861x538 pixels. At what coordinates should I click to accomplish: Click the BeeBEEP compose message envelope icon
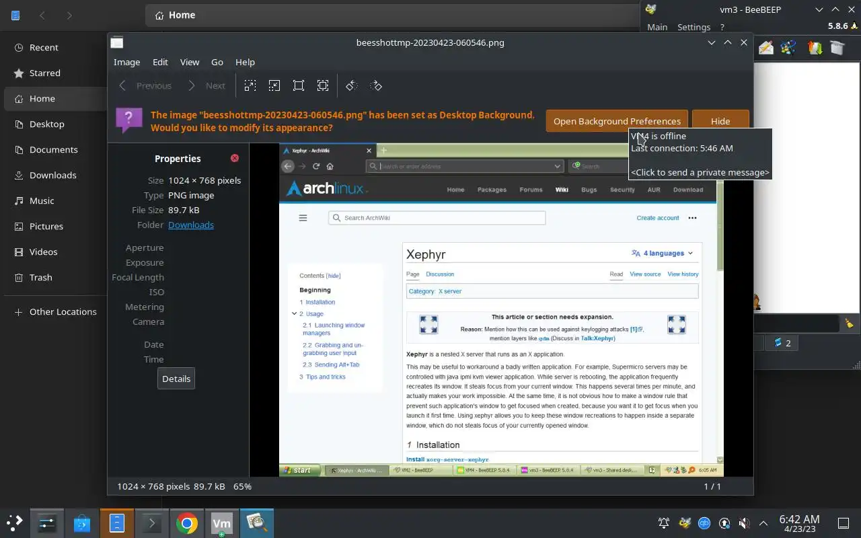tap(765, 48)
